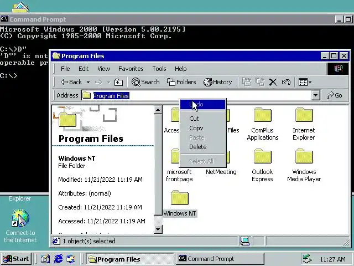This screenshot has width=354, height=266.
Task: Open the File menu
Action: pos(65,69)
